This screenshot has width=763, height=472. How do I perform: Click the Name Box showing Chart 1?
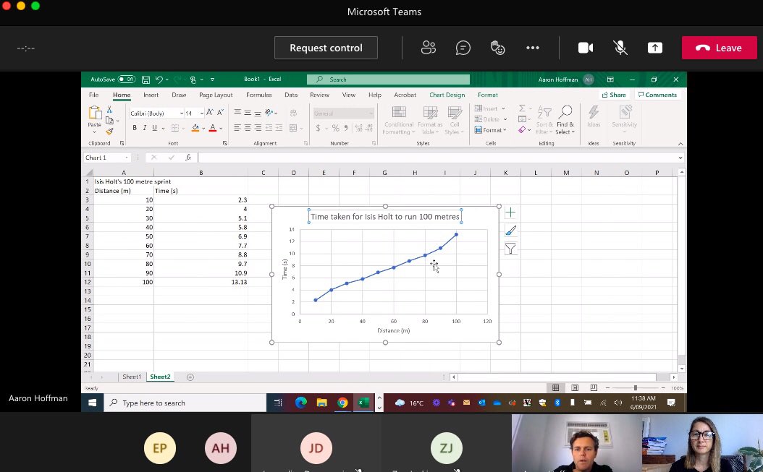106,158
